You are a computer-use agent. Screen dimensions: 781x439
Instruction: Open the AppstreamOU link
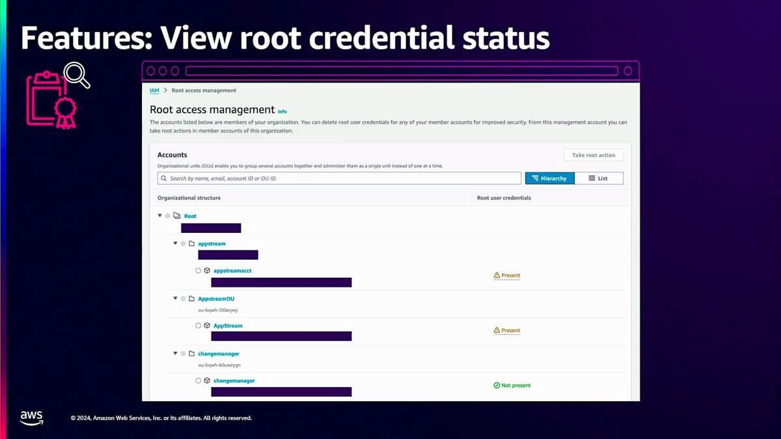pyautogui.click(x=216, y=299)
